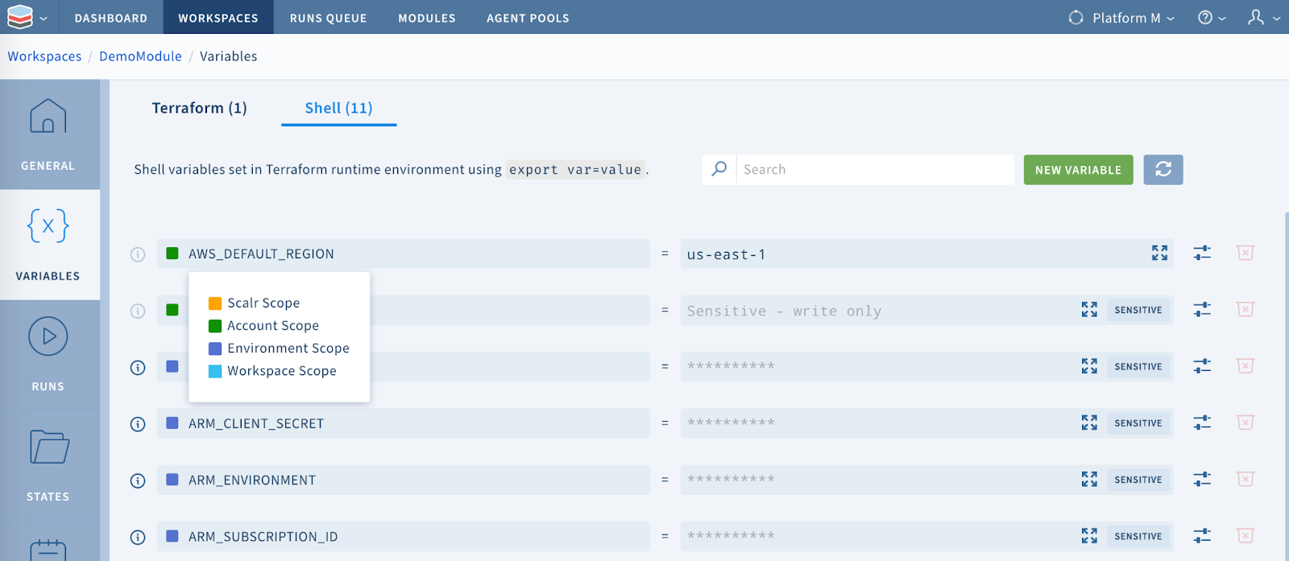Viewport: 1289px width, 561px height.
Task: Click the New Variable button
Action: point(1078,170)
